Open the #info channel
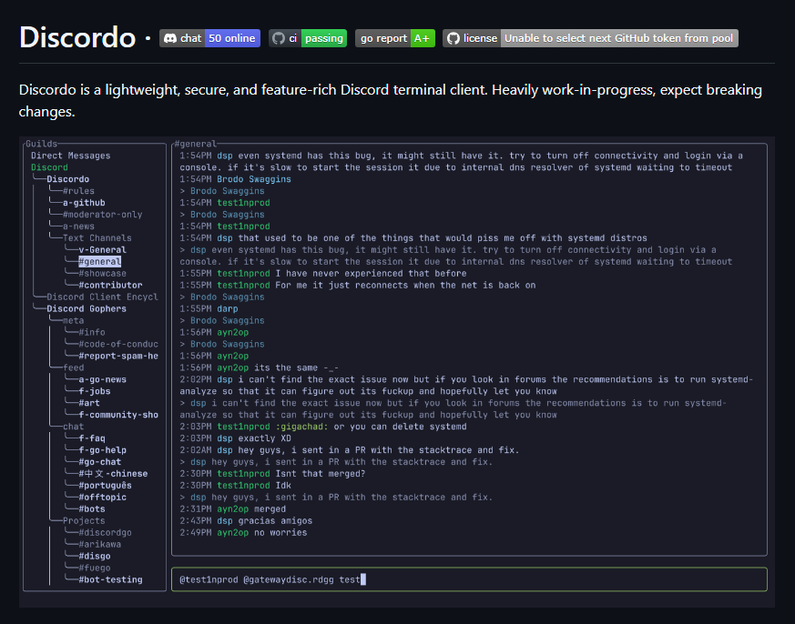Image resolution: width=795 pixels, height=624 pixels. [92, 332]
